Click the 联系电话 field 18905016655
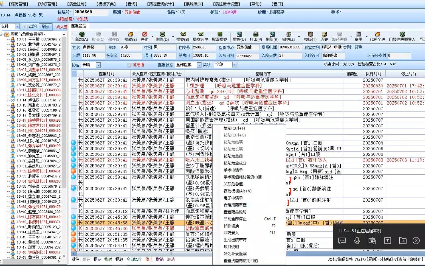Viewport: 425px width, 266px height. point(290,47)
